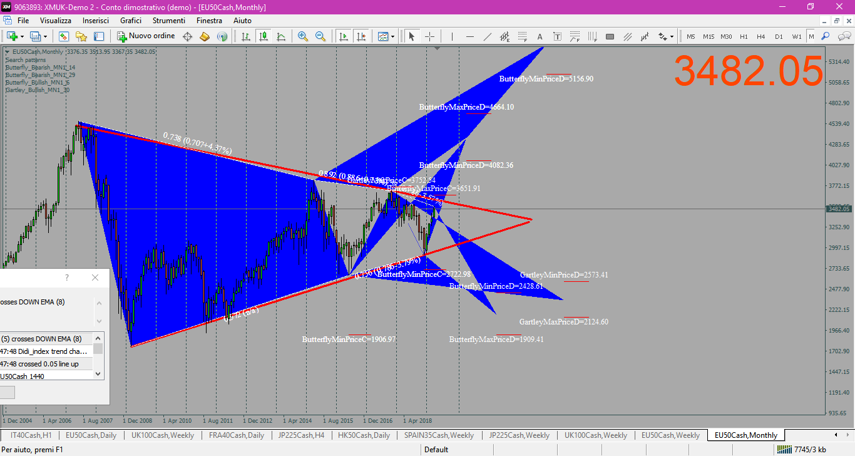
Task: Click the chart shift triangle marker atop chart
Action: click(437, 48)
